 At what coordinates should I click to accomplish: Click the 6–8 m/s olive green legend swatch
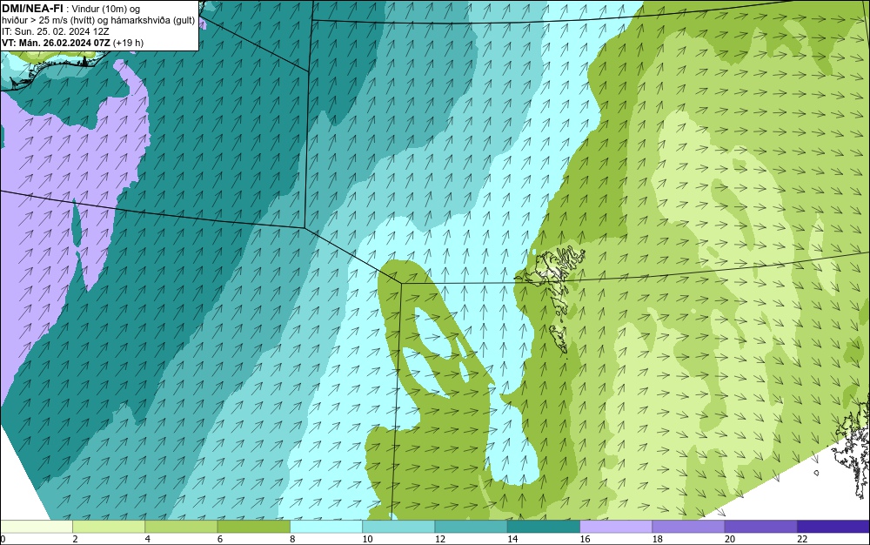253,526
